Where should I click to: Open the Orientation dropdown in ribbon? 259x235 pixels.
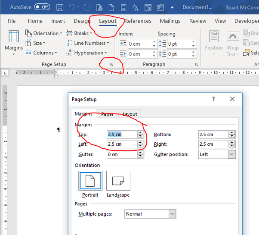click(x=43, y=33)
